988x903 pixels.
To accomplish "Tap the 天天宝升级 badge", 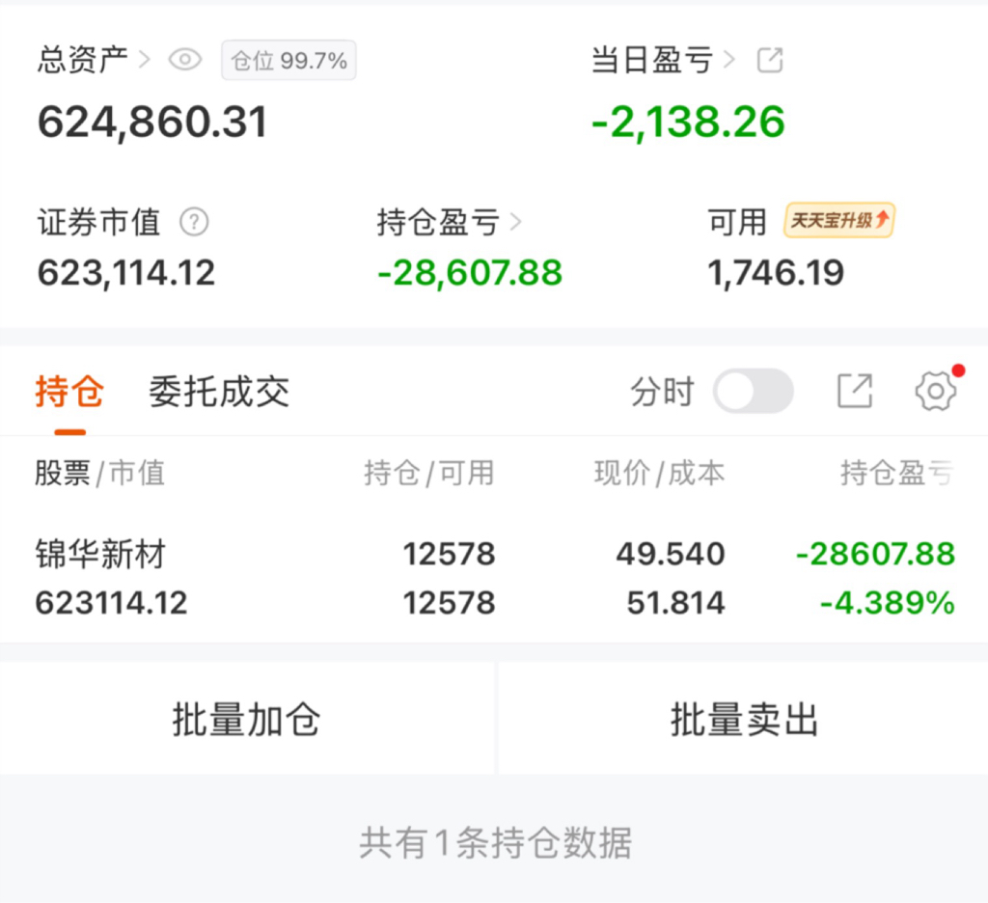I will 839,221.
